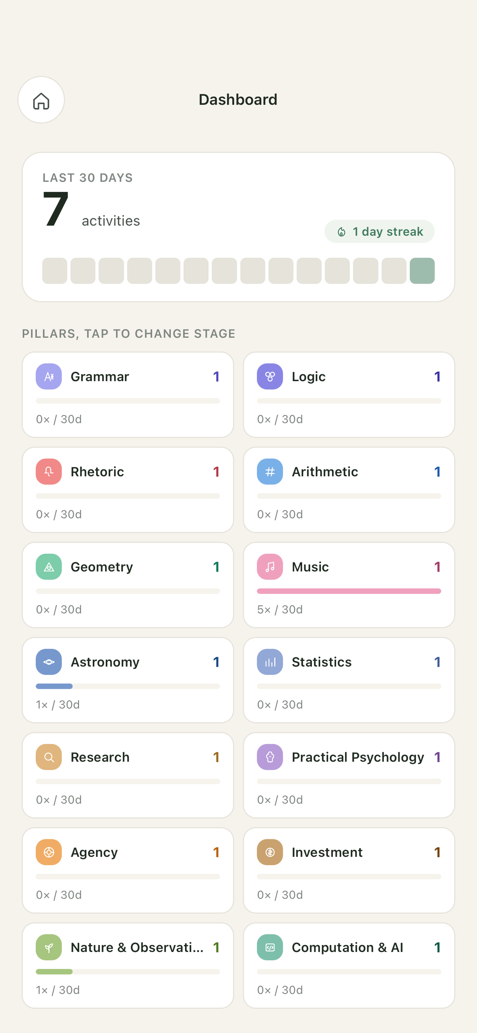Screen dimensions: 477x1033
Task: Open the Nature & Observation pillar
Action: [128, 965]
